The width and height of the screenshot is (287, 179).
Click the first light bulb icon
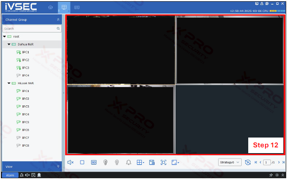coord(105,162)
